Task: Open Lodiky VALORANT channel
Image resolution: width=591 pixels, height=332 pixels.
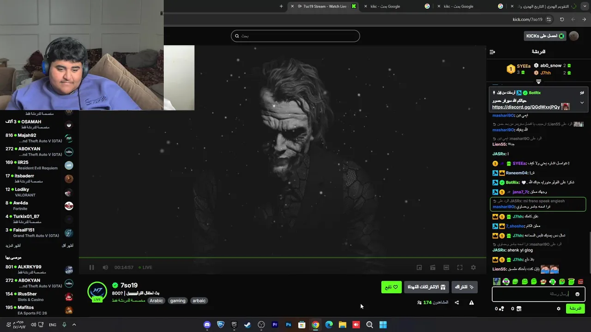Action: 39,192
